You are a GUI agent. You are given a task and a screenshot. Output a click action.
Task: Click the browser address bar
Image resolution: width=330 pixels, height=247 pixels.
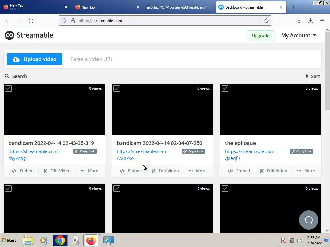pyautogui.click(x=165, y=21)
